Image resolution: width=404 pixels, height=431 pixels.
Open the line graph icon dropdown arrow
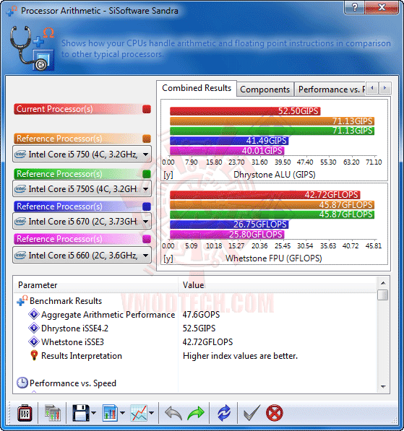(151, 413)
